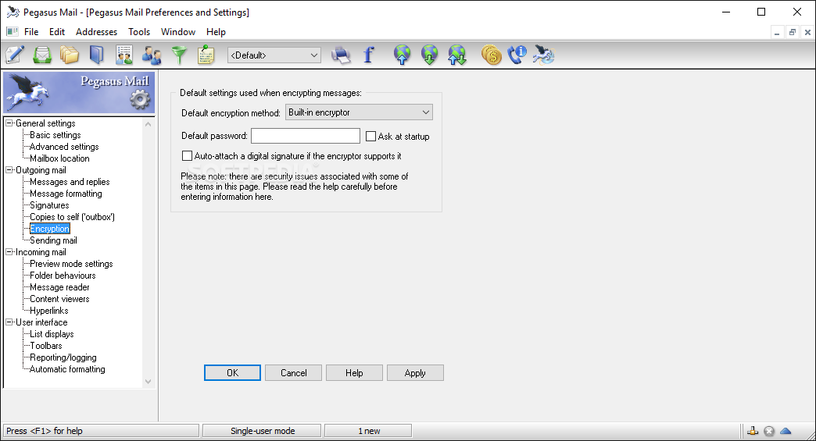Click globe with up arrow send icon
816x441 pixels.
[403, 55]
